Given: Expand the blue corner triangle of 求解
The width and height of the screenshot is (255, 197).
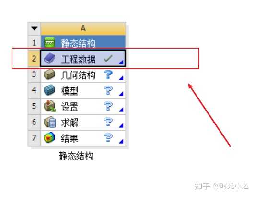Looking at the screenshot, I should (x=121, y=125).
